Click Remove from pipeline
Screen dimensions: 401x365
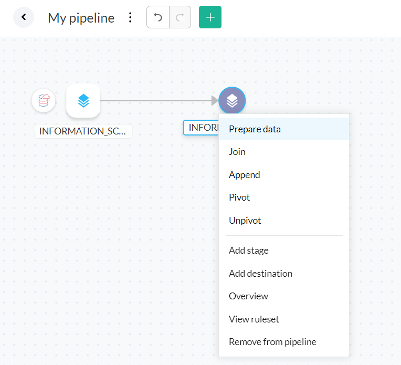(272, 342)
